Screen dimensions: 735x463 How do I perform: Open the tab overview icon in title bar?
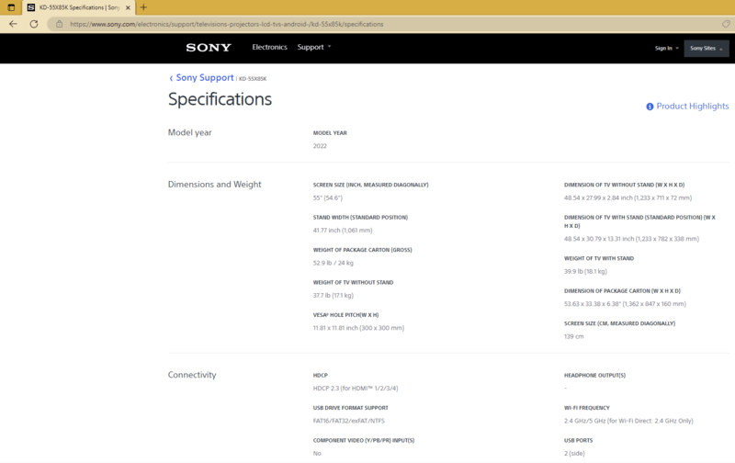(x=11, y=7)
